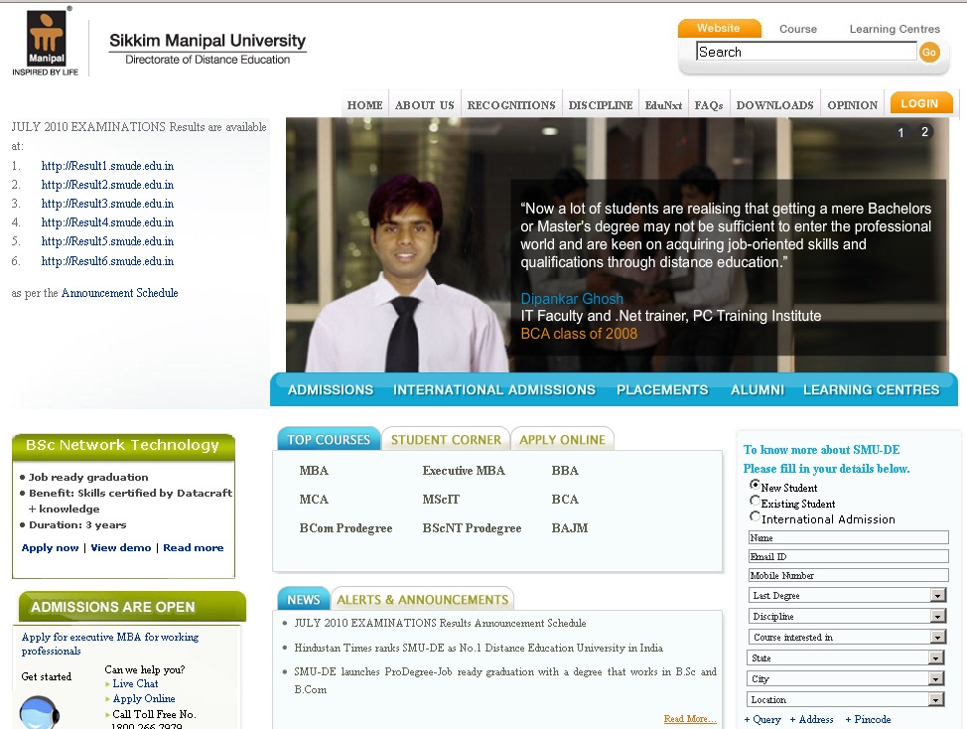This screenshot has height=729, width=967.
Task: Go to LEARNING CENTRES in blue bar
Action: 872,389
